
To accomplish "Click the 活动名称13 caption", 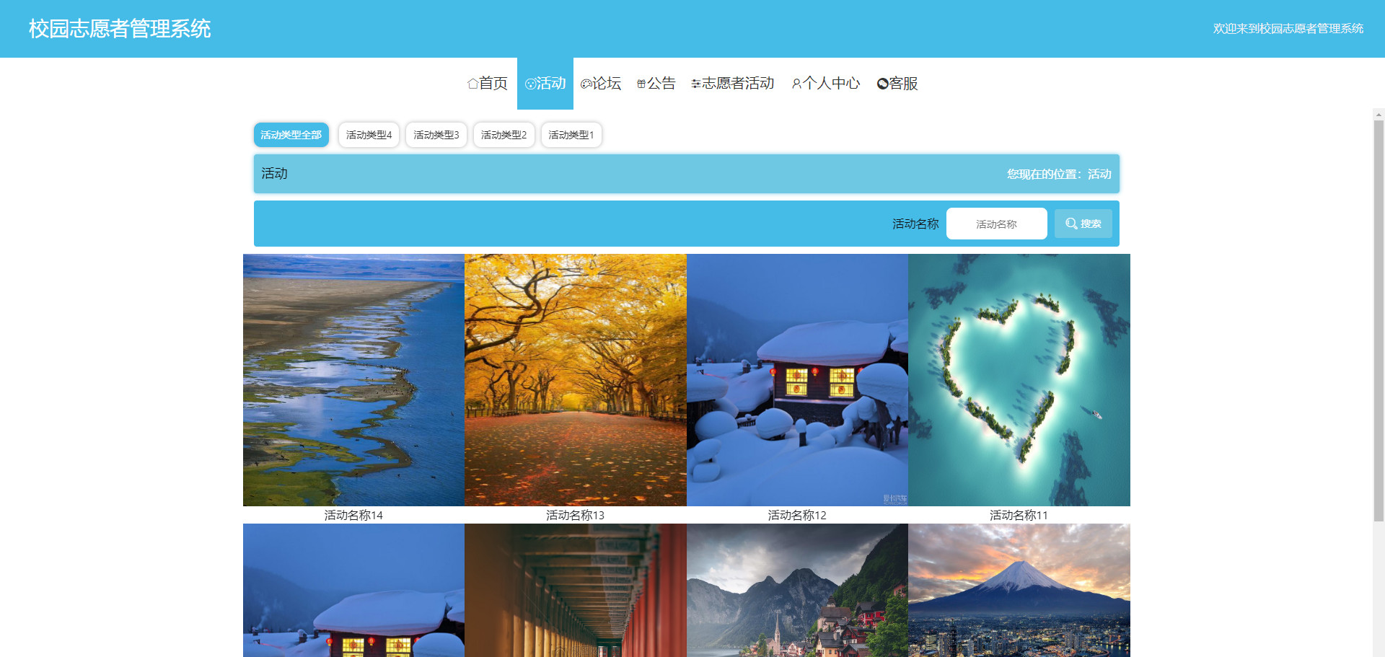I will [576, 515].
